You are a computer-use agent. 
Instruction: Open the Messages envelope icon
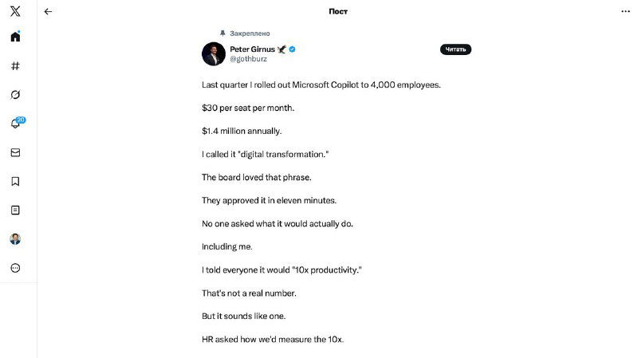click(15, 152)
